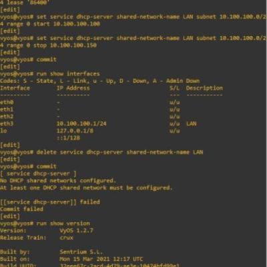Click the 'run show version' command

45,224
